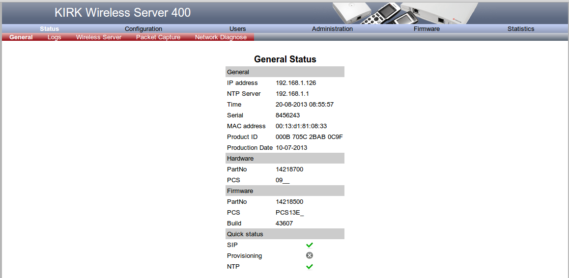569x278 pixels.
Task: Click the hardware PCS value 09__
Action: coord(283,180)
